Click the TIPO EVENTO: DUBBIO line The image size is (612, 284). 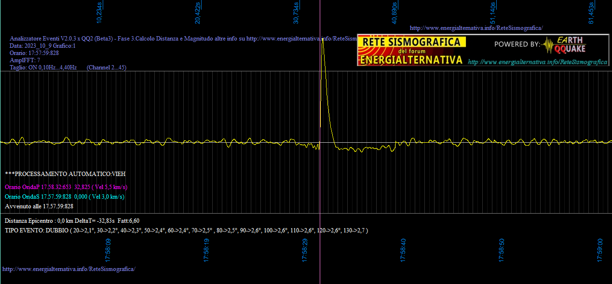point(187,230)
